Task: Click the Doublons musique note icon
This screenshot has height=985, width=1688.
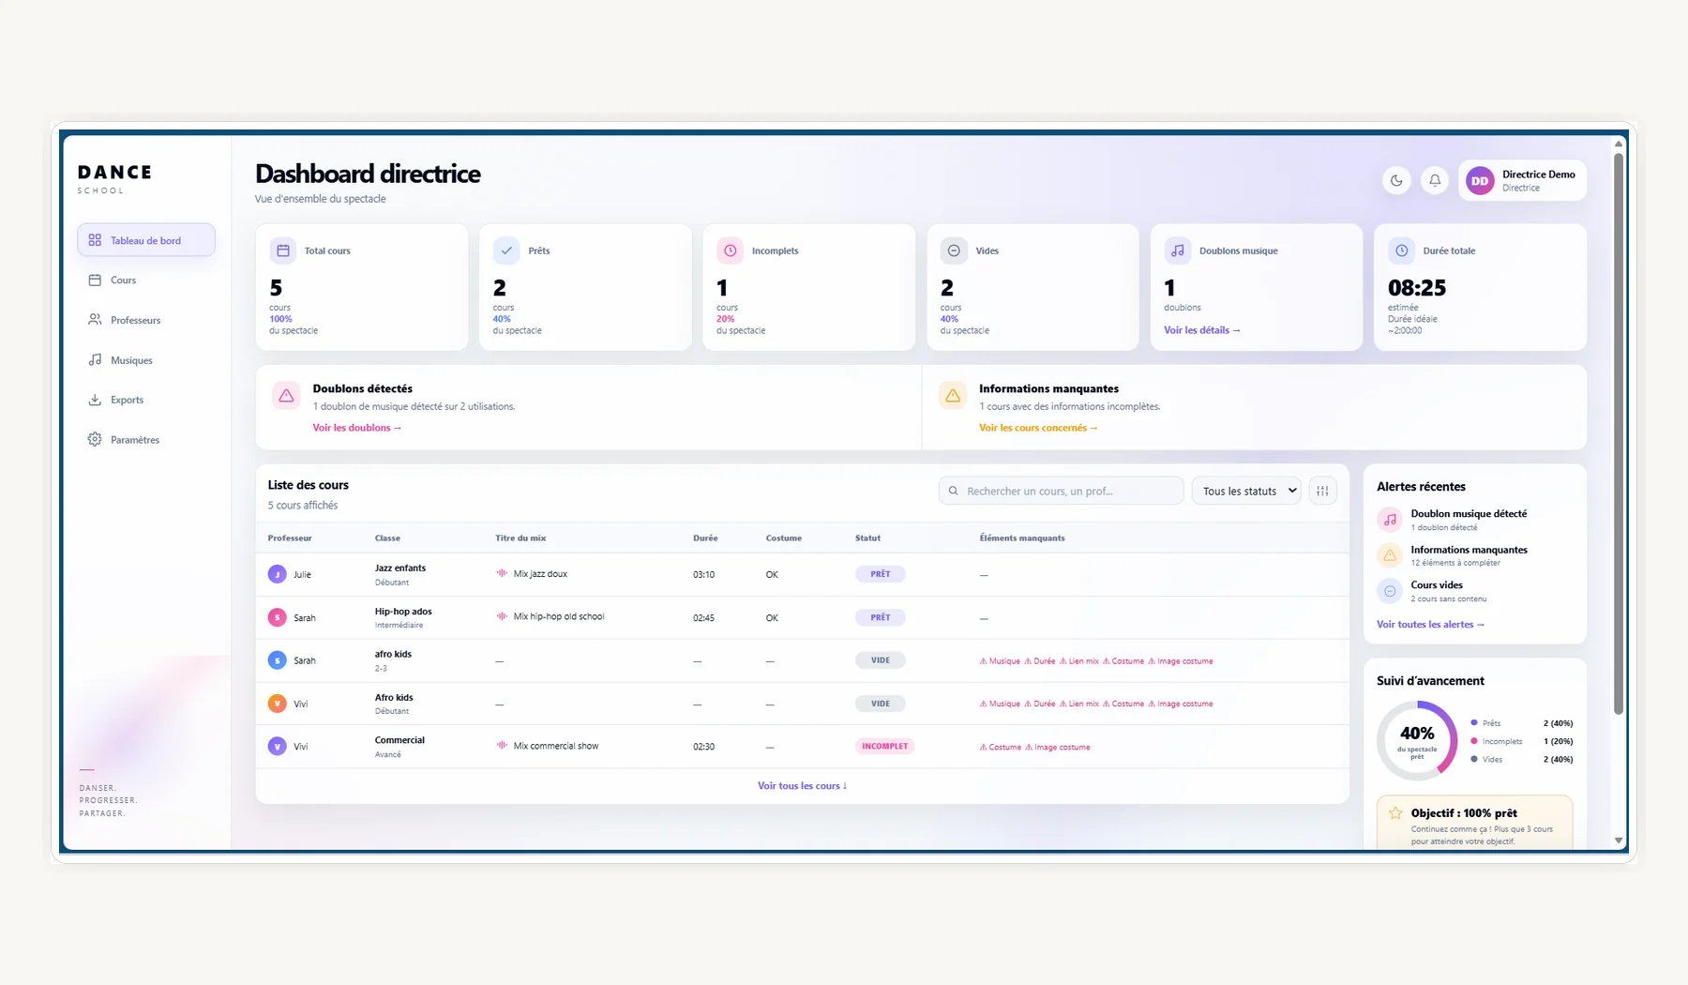Action: 1178,250
